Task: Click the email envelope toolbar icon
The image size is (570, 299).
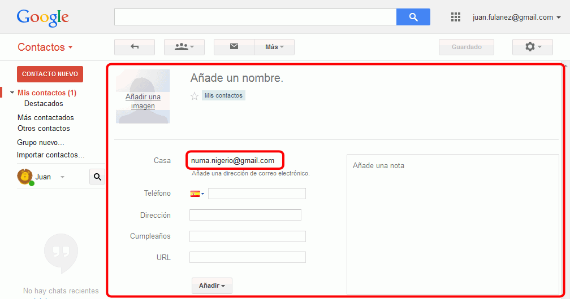Action: tap(234, 47)
